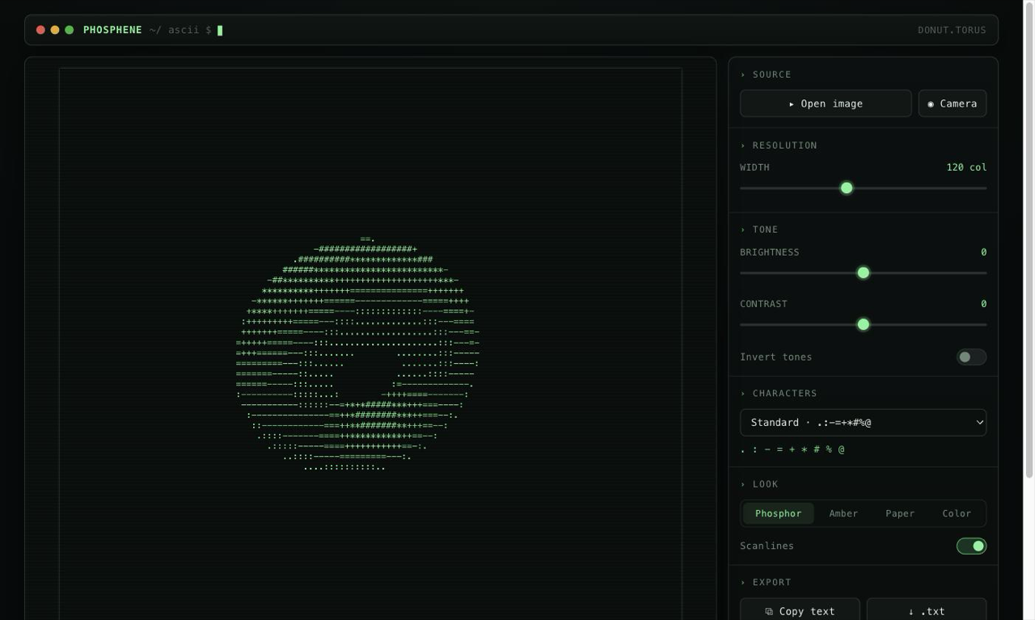
Task: Click the PHOSPHENE title text
Action: 112,30
